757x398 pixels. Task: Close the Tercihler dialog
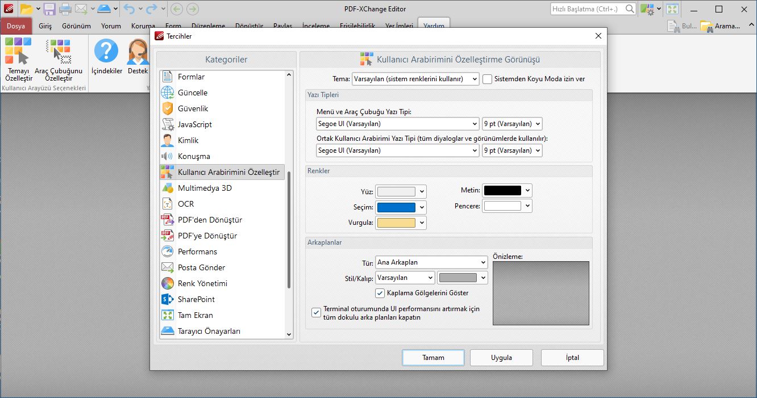tap(598, 36)
